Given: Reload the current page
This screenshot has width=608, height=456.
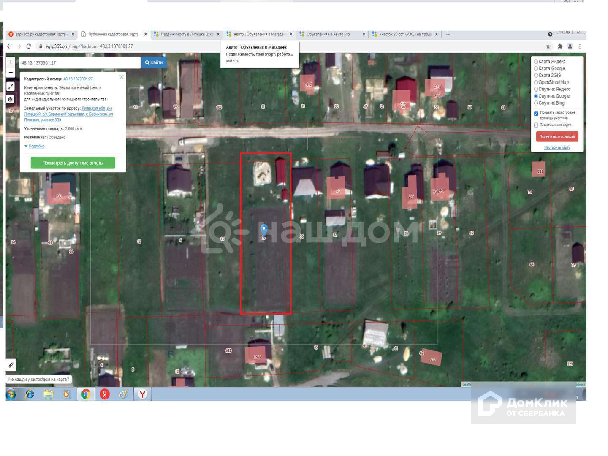Looking at the screenshot, I should (29, 46).
